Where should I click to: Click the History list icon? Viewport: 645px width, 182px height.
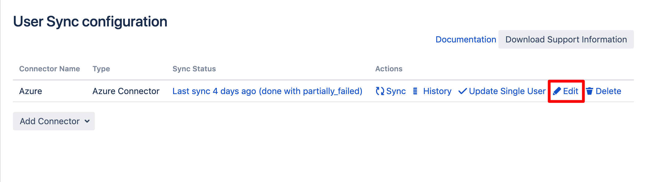coord(415,91)
